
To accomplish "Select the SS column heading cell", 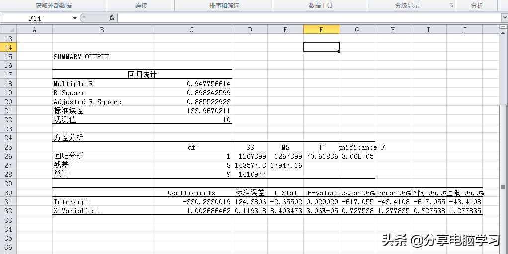I will tap(250, 147).
